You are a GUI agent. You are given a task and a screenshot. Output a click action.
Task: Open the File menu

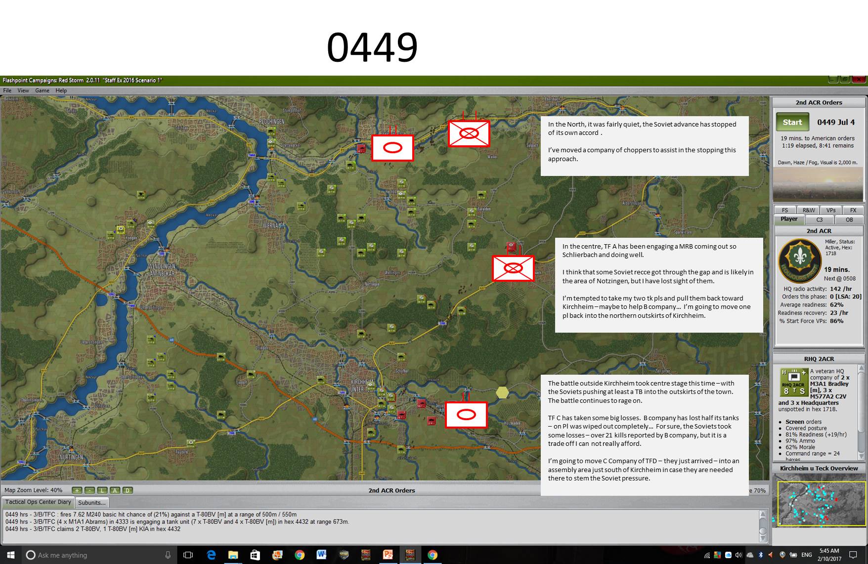tap(7, 90)
